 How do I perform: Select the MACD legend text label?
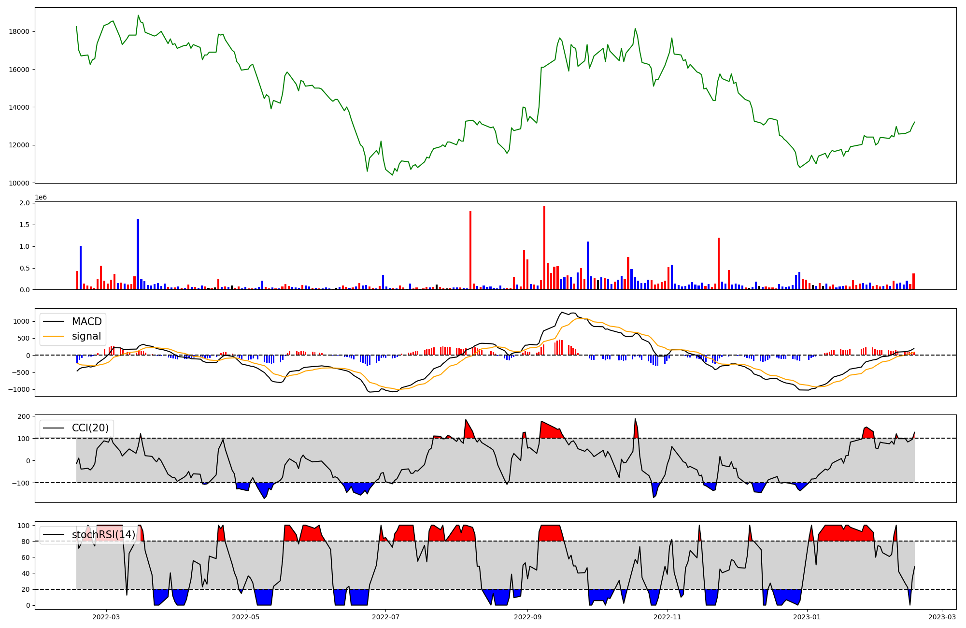point(86,322)
